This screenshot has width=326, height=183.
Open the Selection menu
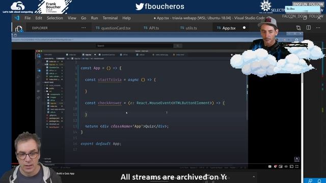[55, 18]
